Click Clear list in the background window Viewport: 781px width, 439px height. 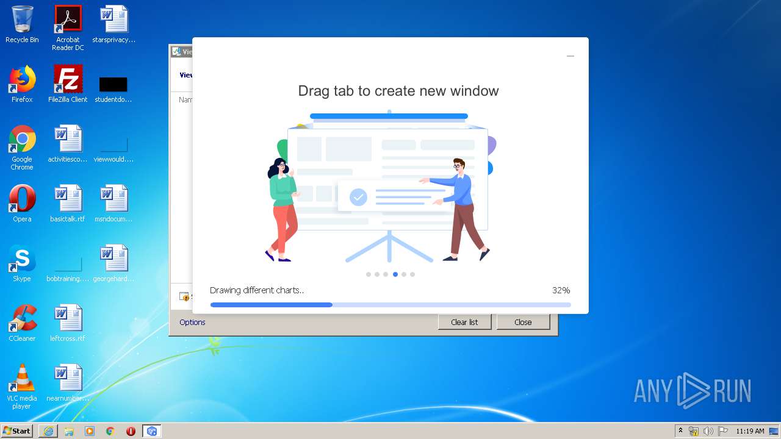464,322
